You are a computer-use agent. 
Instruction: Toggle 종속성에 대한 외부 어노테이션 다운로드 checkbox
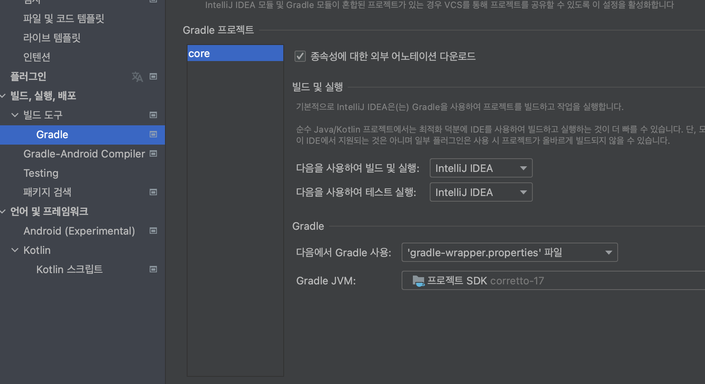pos(300,56)
